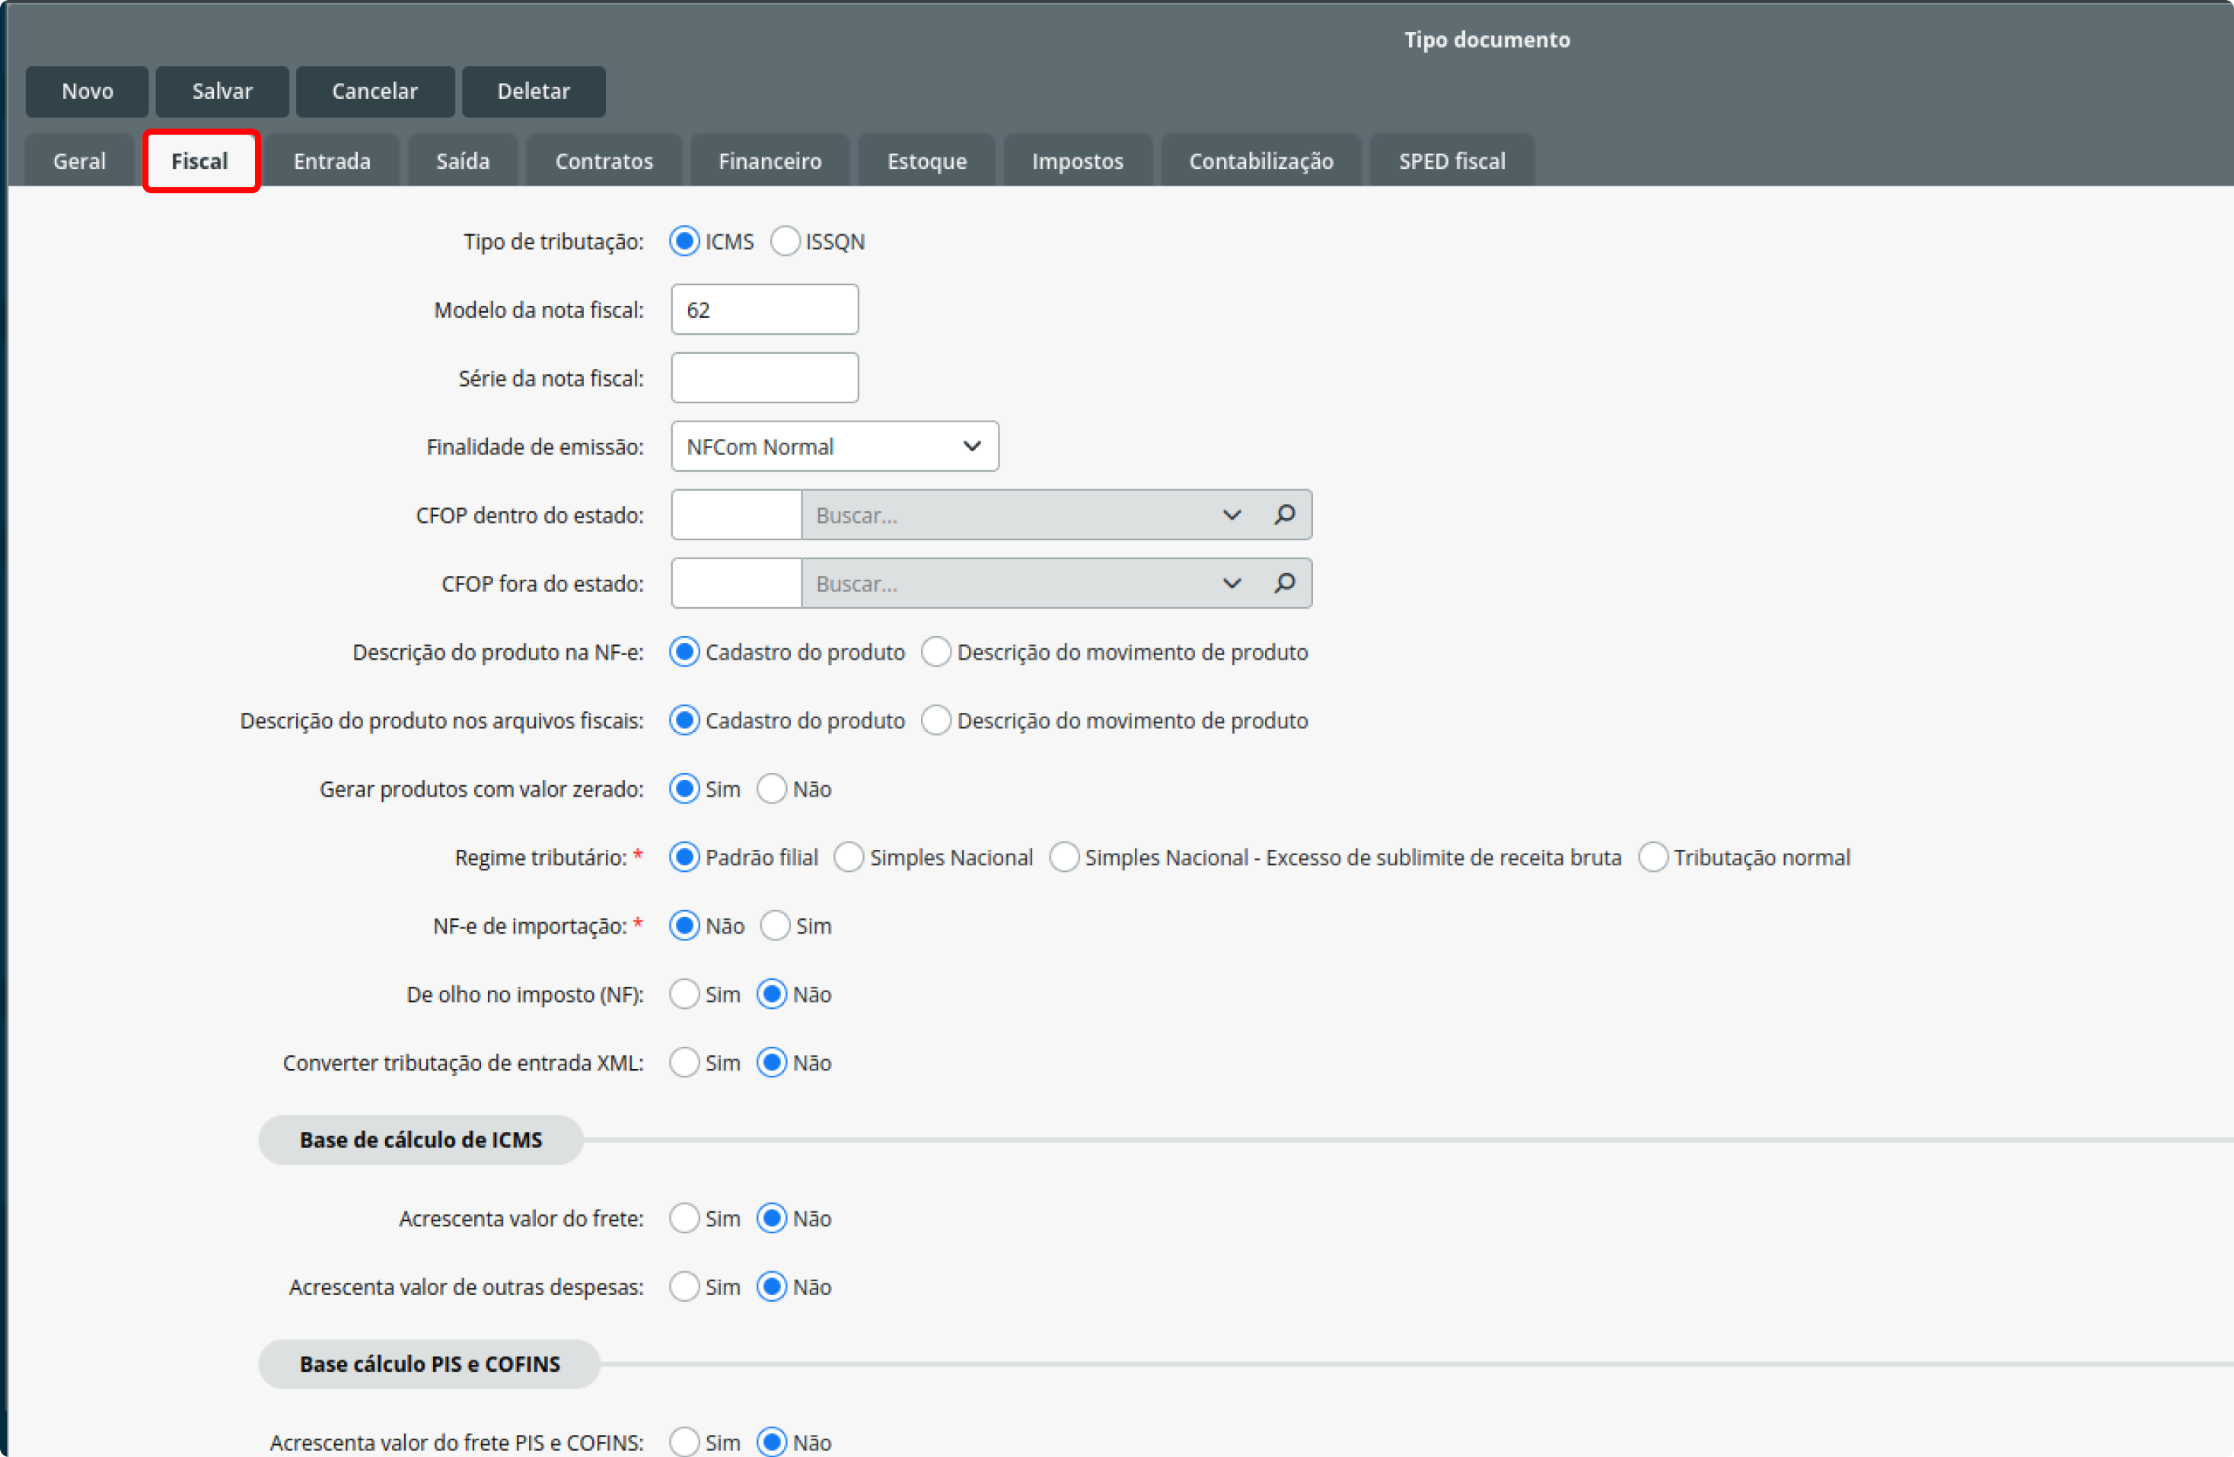Switch to the Entrada tab
This screenshot has height=1457, width=2234.
[x=333, y=161]
